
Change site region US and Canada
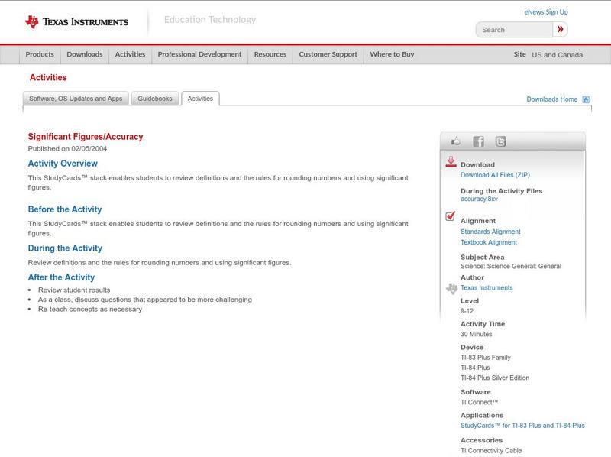[x=557, y=55]
